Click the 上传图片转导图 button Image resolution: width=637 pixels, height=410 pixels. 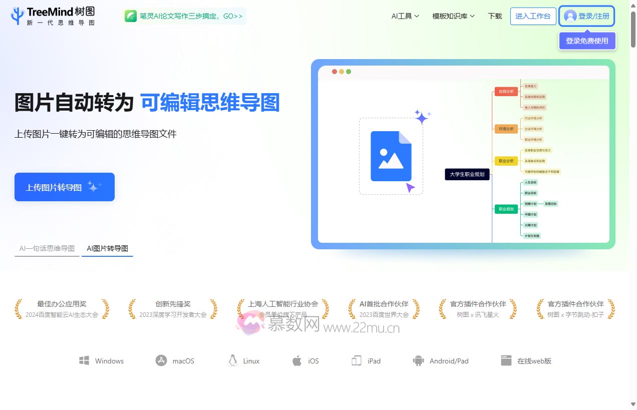tap(64, 187)
